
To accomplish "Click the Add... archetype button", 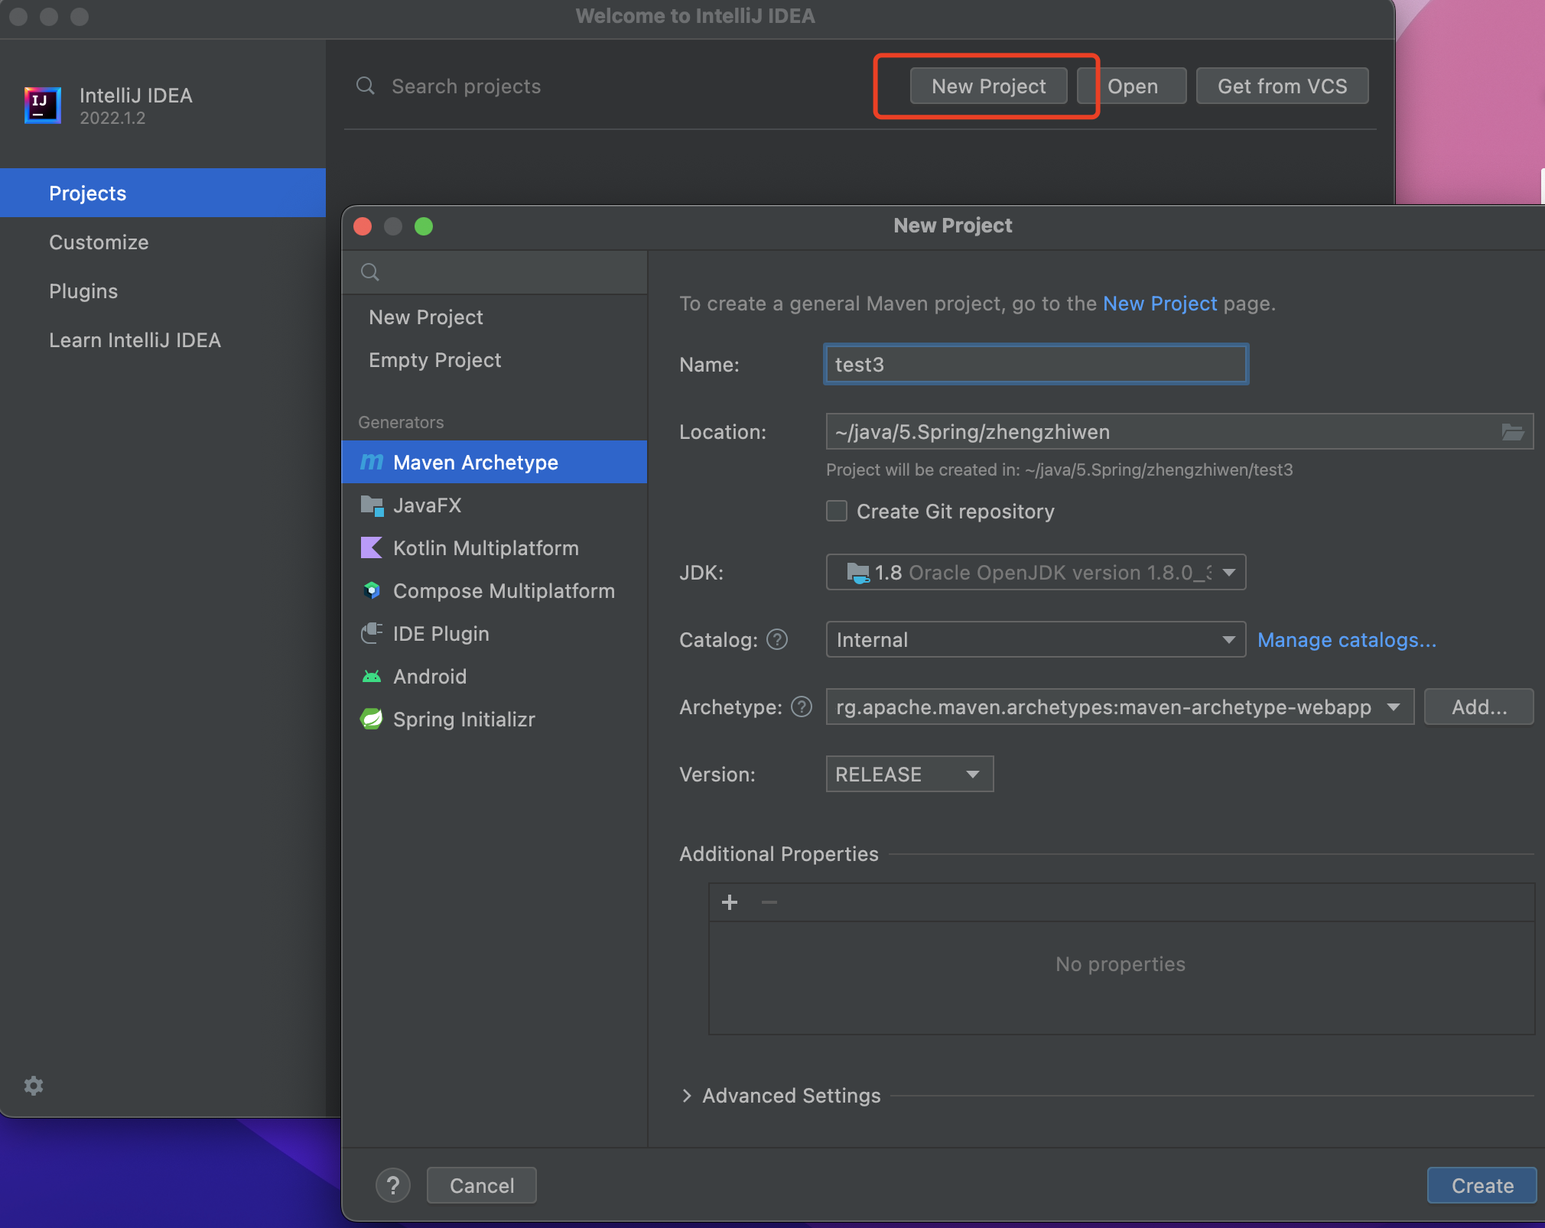I will [x=1479, y=707].
